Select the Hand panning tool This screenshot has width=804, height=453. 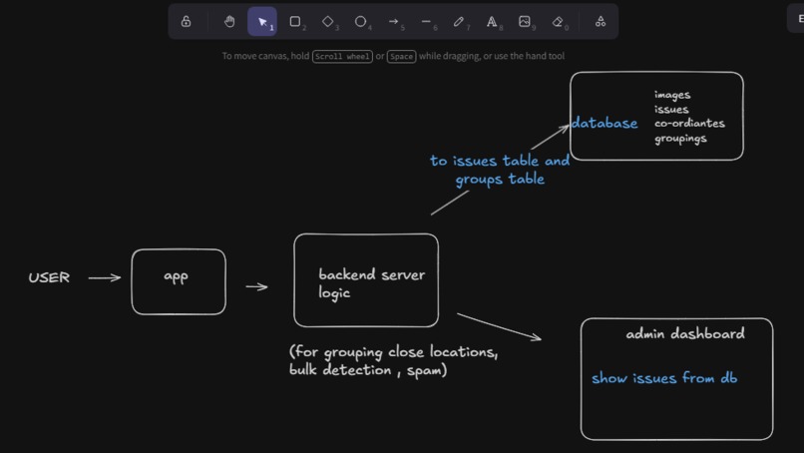tap(229, 22)
